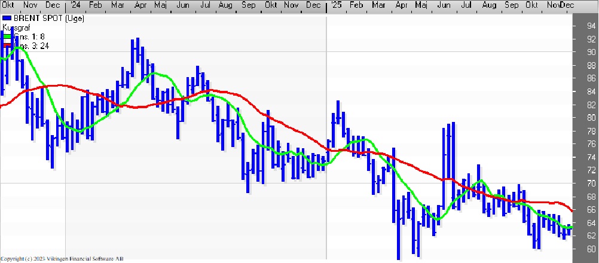Click the green Gns. 1: 8 legend swatch

coord(7,36)
